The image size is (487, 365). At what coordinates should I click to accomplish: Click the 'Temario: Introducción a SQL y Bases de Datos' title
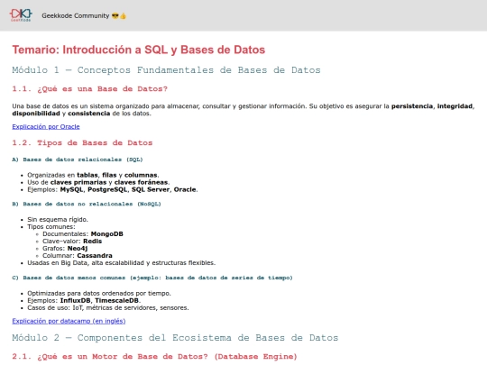[139, 50]
